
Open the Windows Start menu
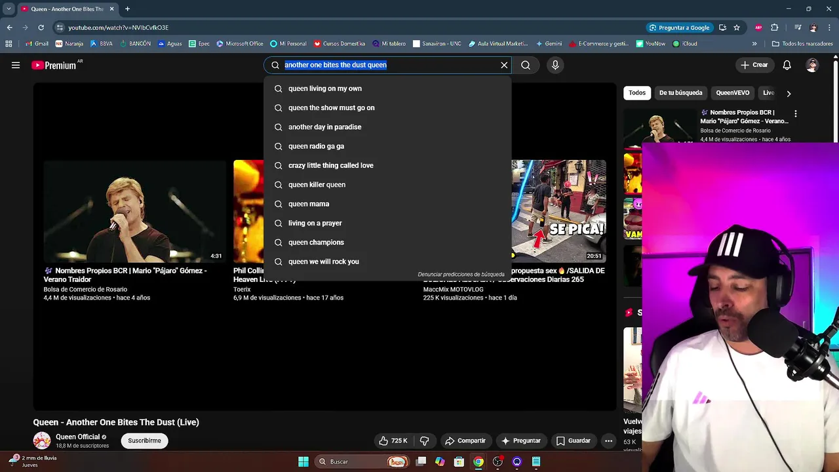click(x=303, y=462)
